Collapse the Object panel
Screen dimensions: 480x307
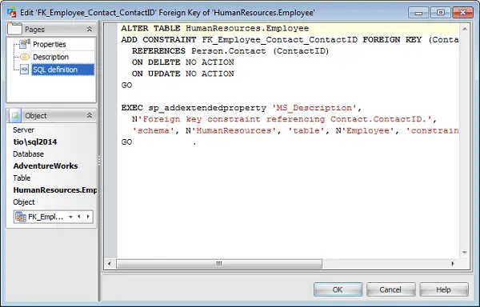pyautogui.click(x=90, y=115)
